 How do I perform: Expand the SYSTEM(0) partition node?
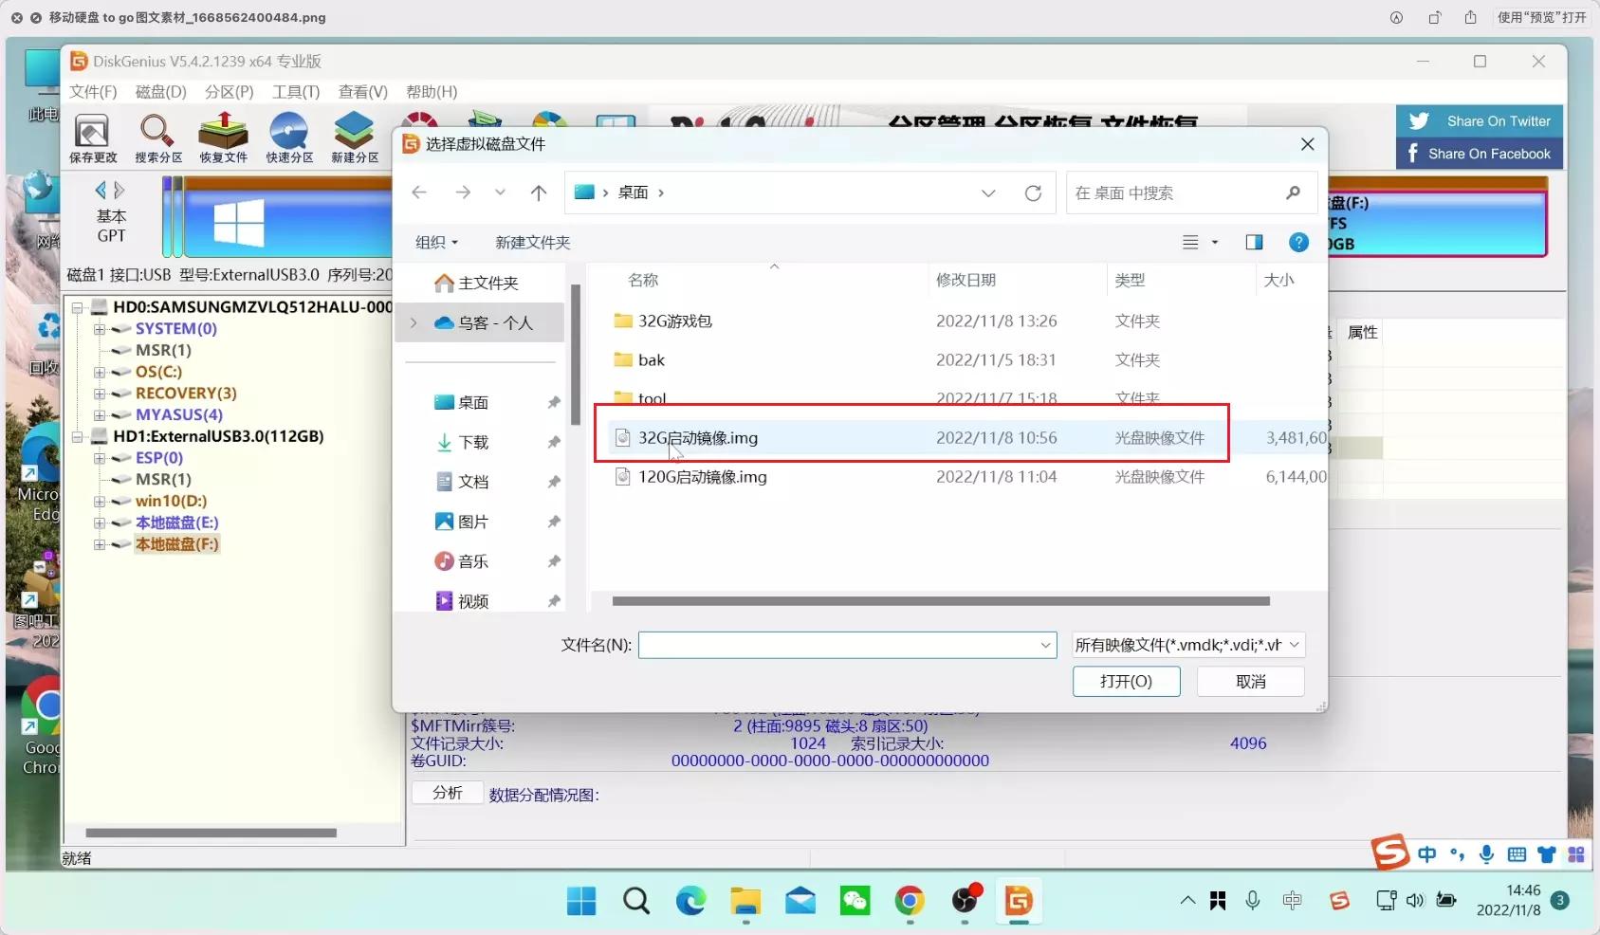(x=101, y=328)
